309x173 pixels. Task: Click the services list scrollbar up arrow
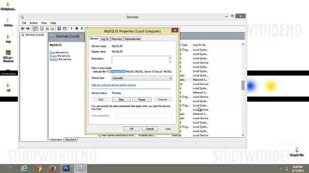tap(243, 44)
